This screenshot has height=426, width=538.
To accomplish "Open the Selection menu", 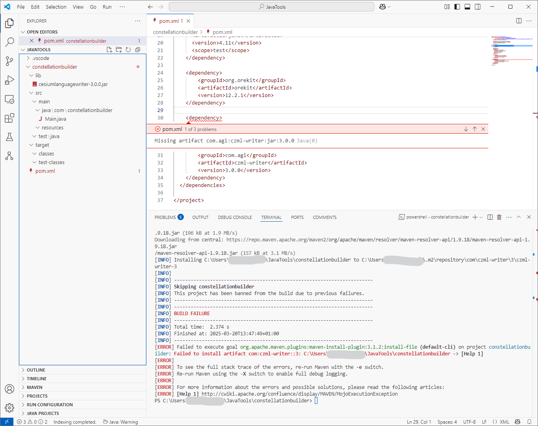I will point(56,7).
